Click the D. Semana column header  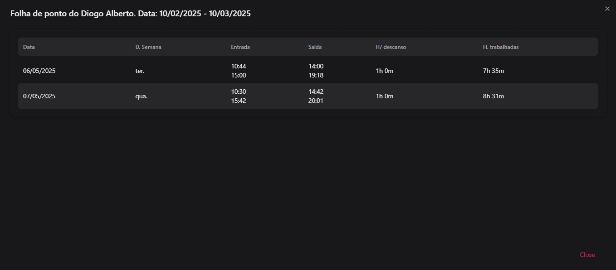[148, 47]
